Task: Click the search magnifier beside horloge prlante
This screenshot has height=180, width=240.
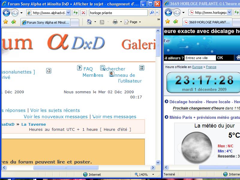Action: tap(152, 13)
